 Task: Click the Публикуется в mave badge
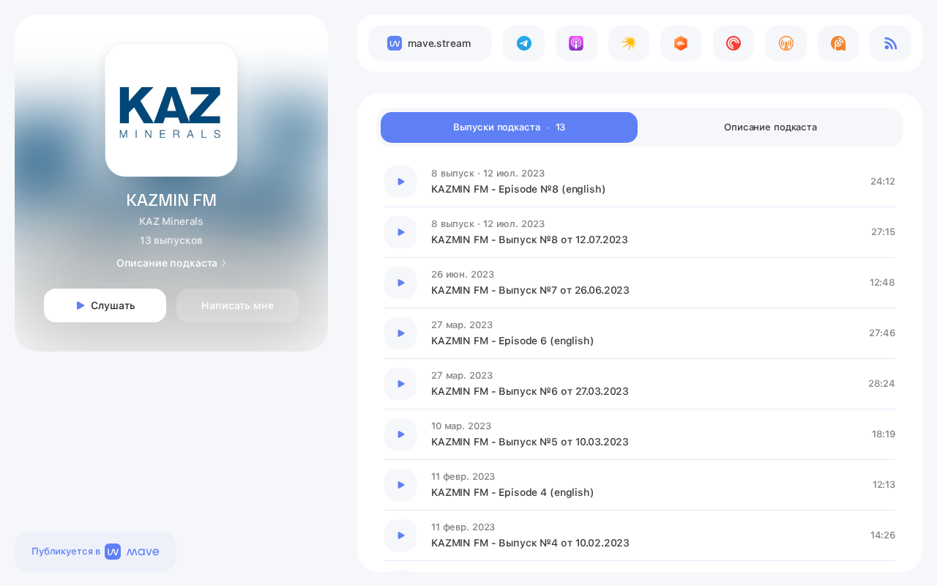tap(95, 552)
